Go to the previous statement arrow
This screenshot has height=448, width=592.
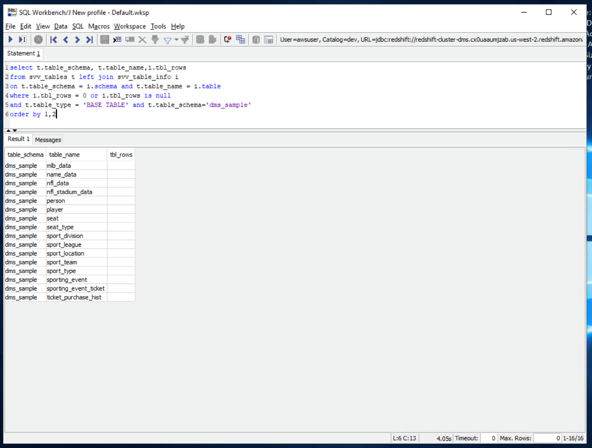65,39
